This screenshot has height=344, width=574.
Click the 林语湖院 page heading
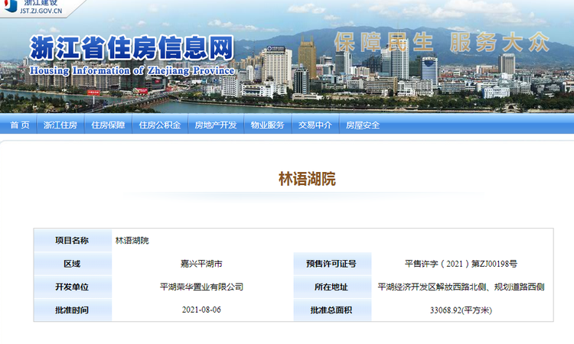coord(307,179)
